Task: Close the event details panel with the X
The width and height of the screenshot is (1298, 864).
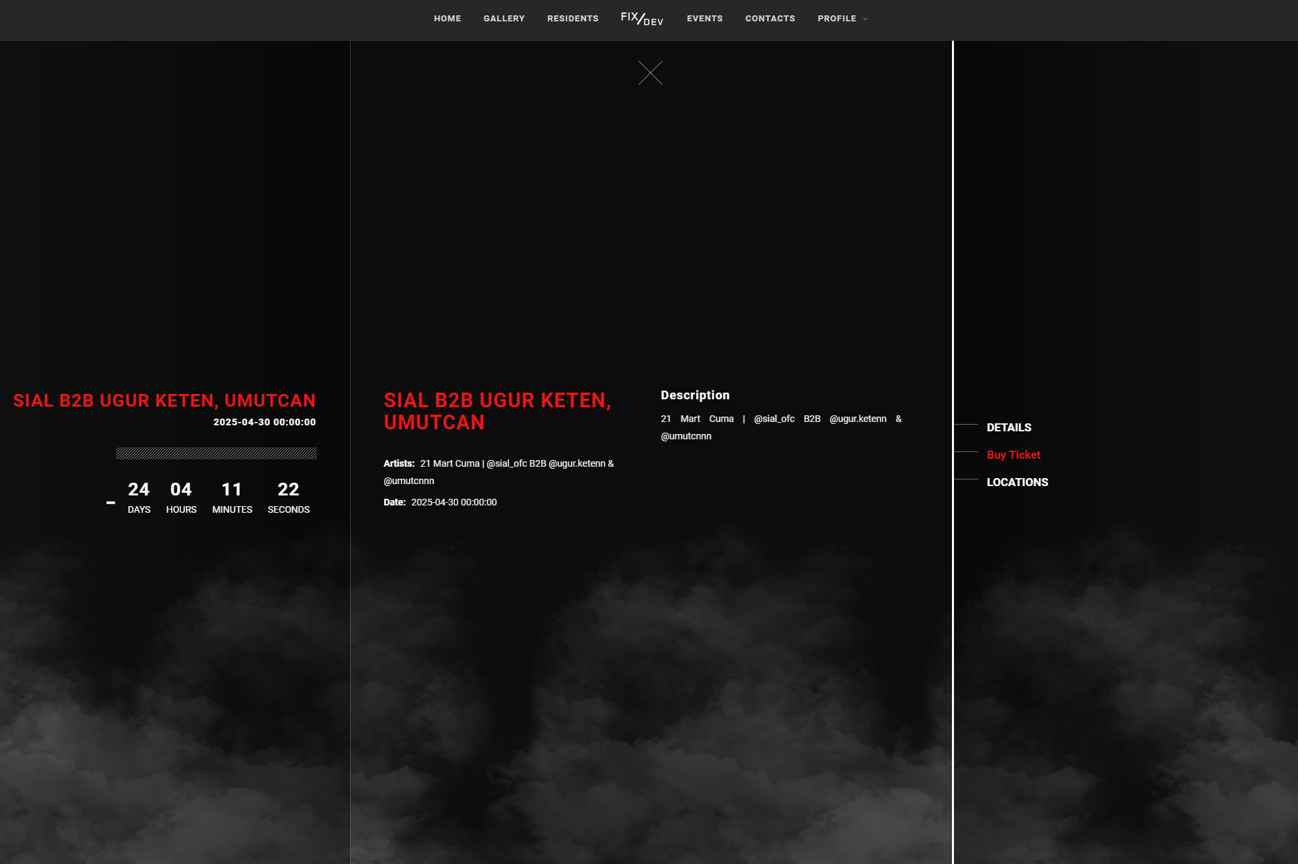Action: [650, 73]
